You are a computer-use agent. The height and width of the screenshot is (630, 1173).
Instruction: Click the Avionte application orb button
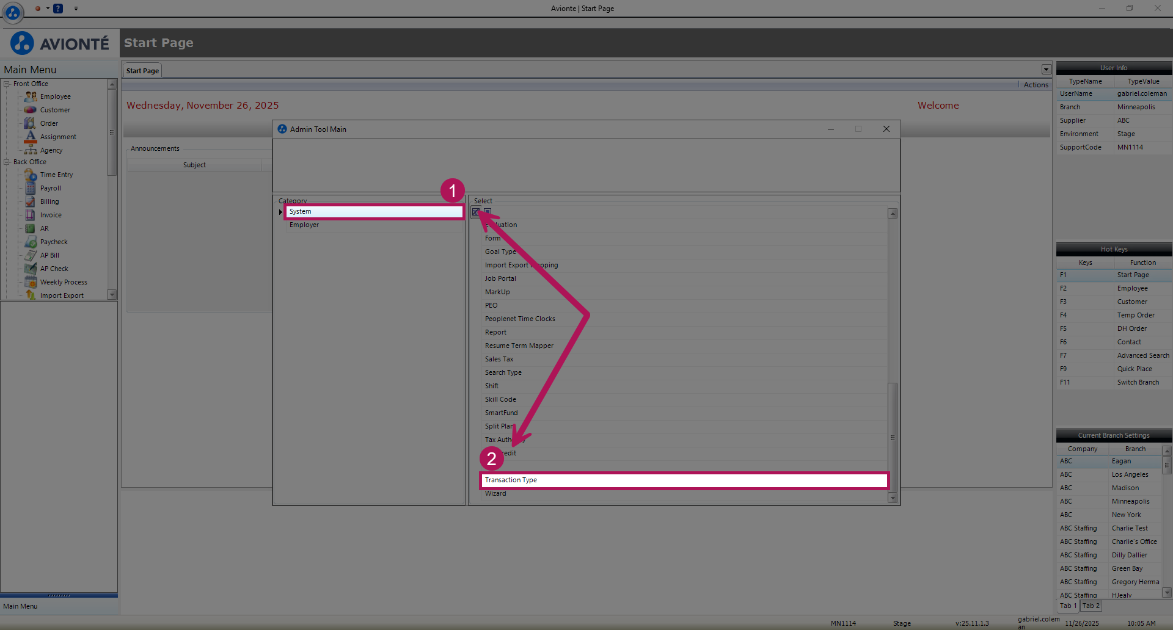13,12
